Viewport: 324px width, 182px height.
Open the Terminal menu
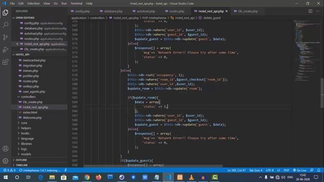76,4
